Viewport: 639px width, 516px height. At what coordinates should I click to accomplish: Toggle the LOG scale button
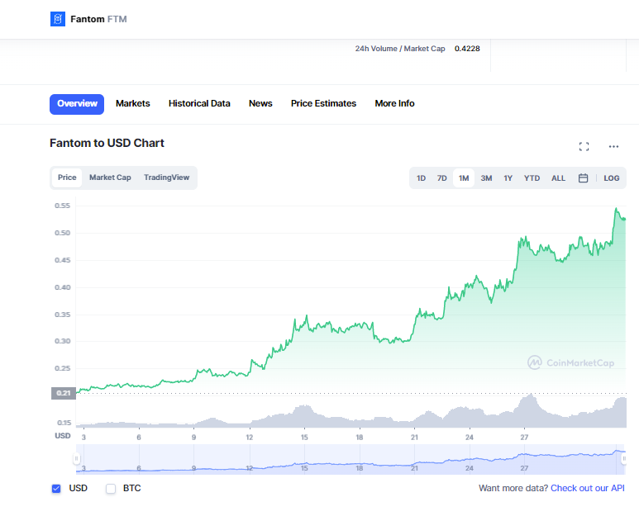[611, 178]
